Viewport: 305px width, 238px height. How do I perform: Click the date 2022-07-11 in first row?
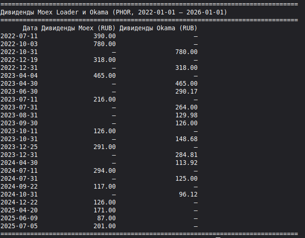pyautogui.click(x=19, y=36)
